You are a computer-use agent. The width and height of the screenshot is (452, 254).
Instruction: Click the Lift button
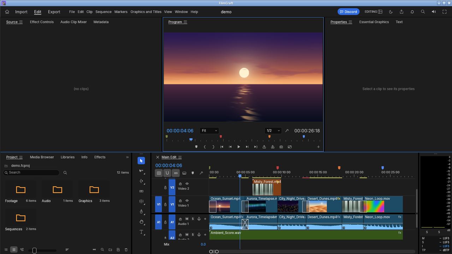(x=264, y=147)
